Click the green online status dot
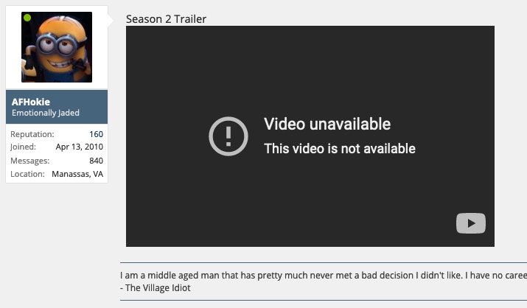 click(x=27, y=18)
